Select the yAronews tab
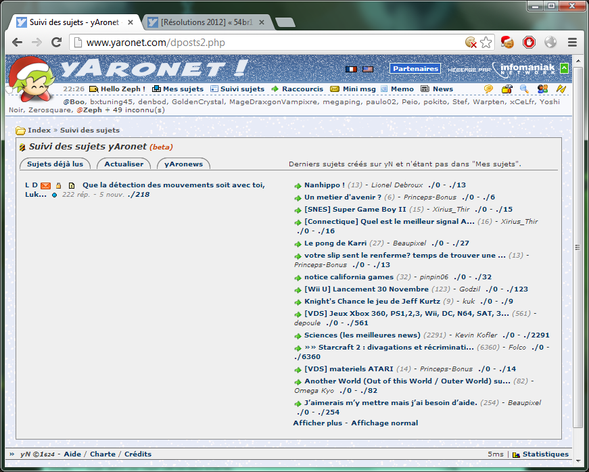 pyautogui.click(x=183, y=164)
